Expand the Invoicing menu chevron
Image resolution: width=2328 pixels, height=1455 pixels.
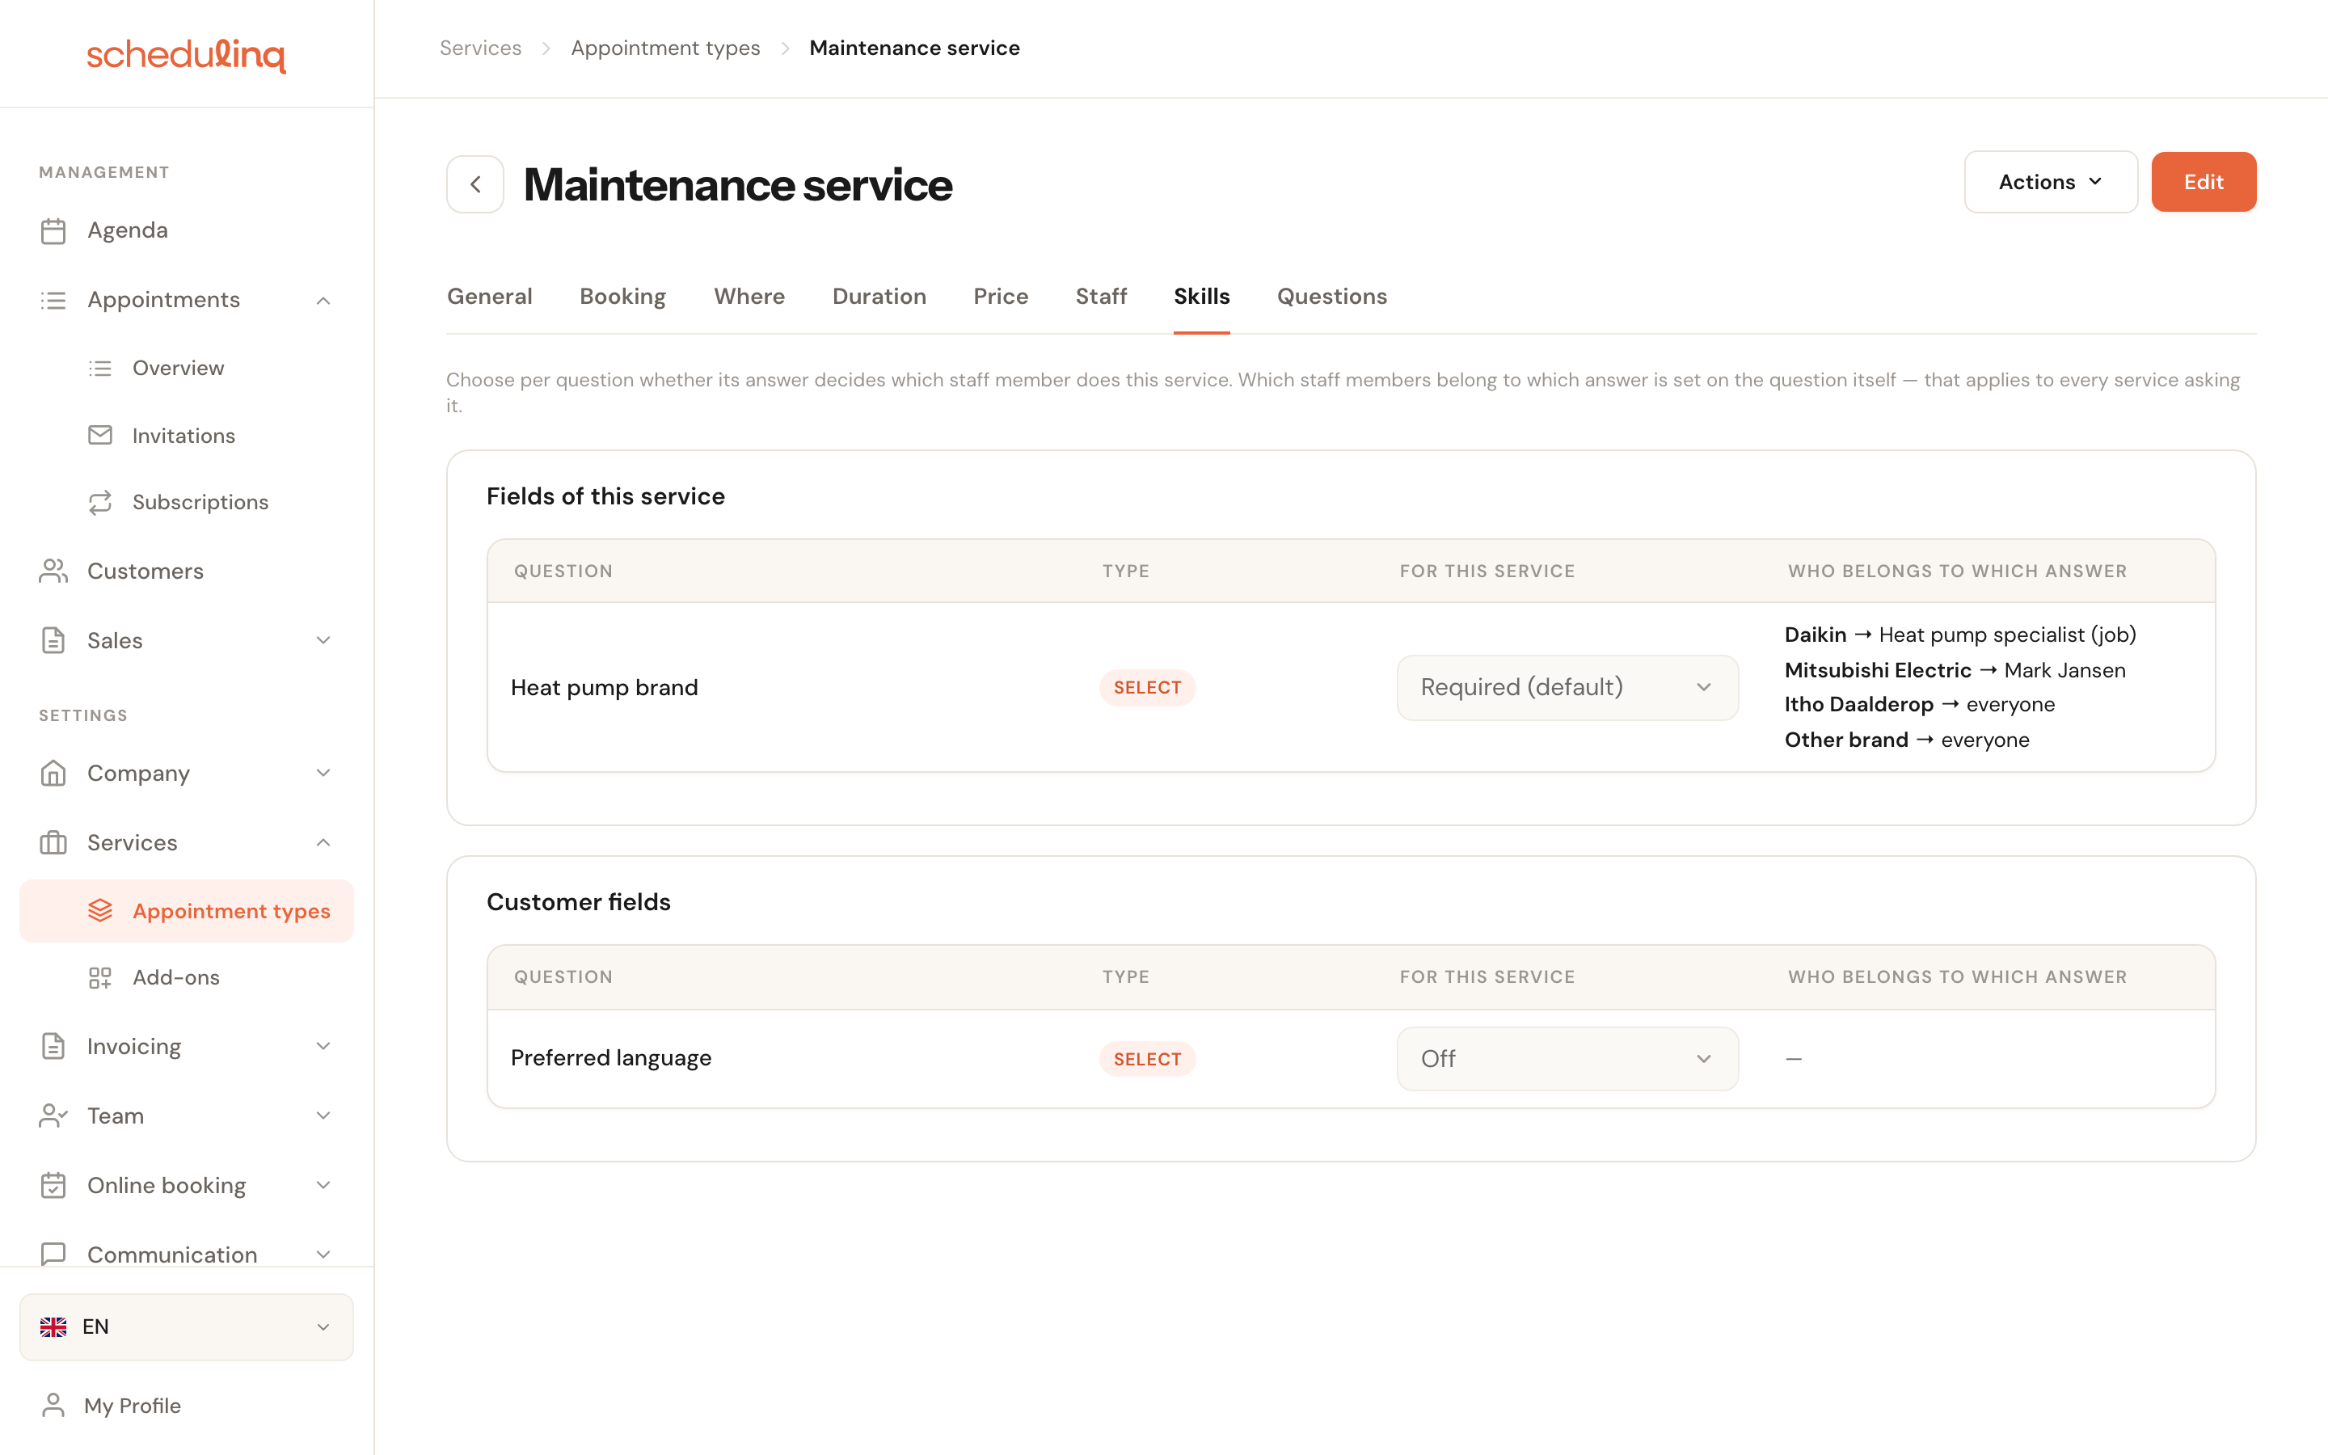(x=323, y=1046)
